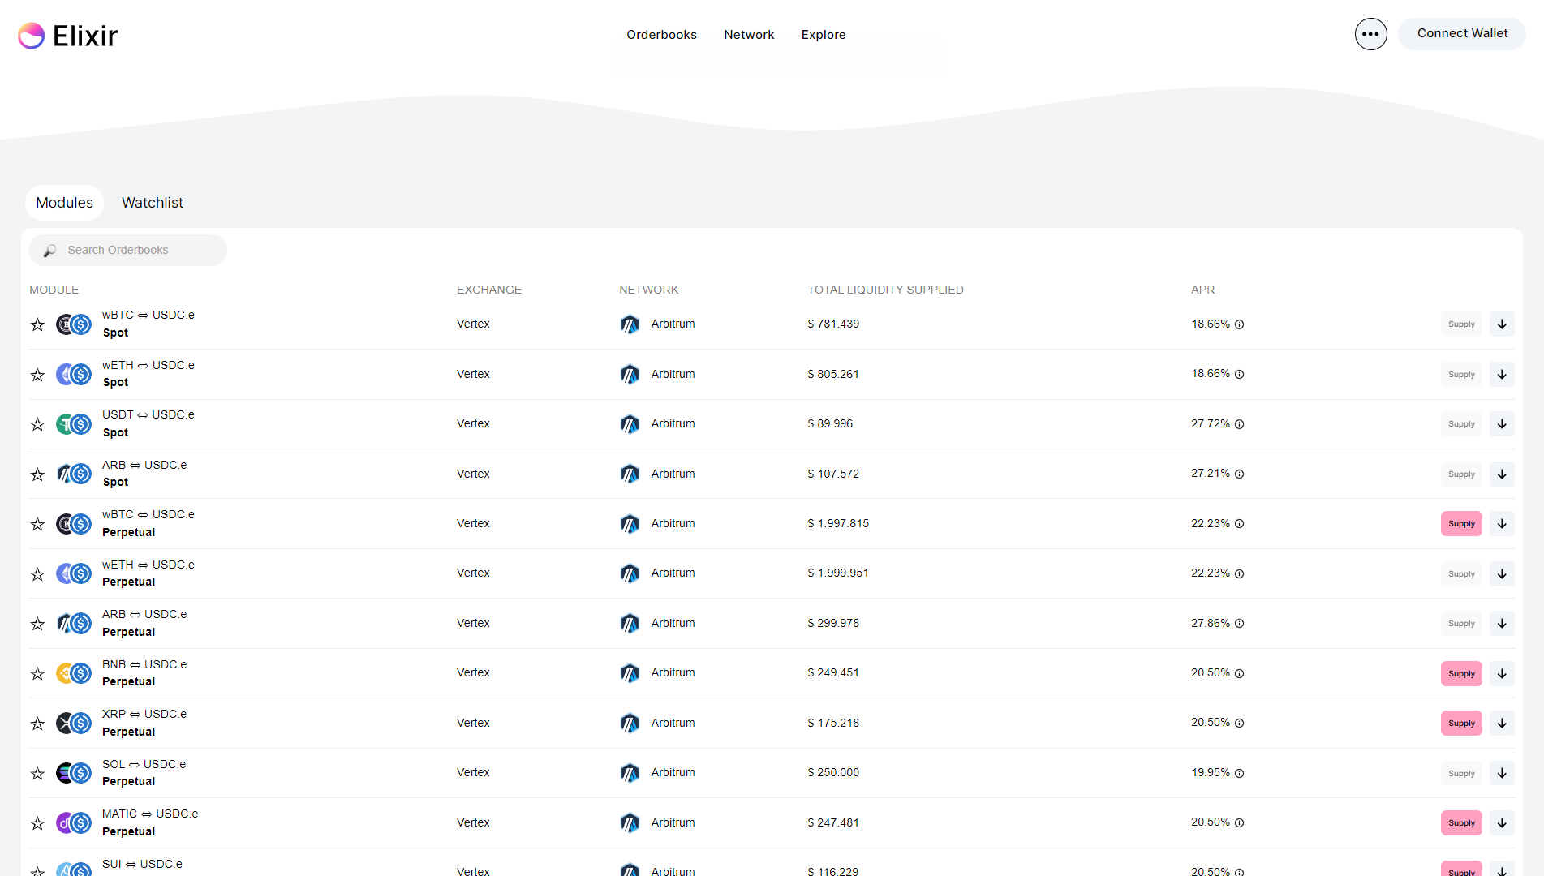Click the ARB Spot token pair icon
The height and width of the screenshot is (876, 1544).
pos(74,474)
